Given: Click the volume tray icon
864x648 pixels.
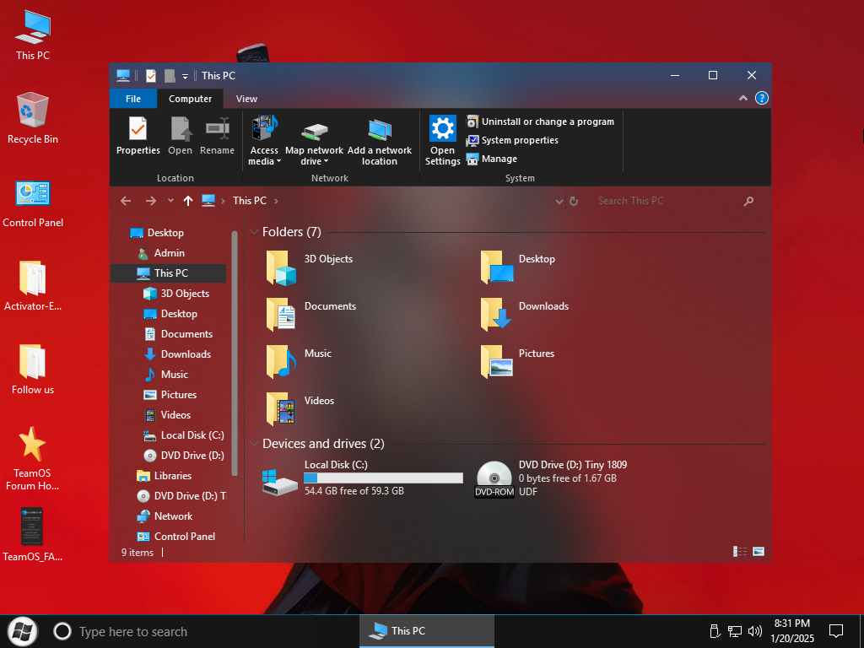Looking at the screenshot, I should 755,631.
